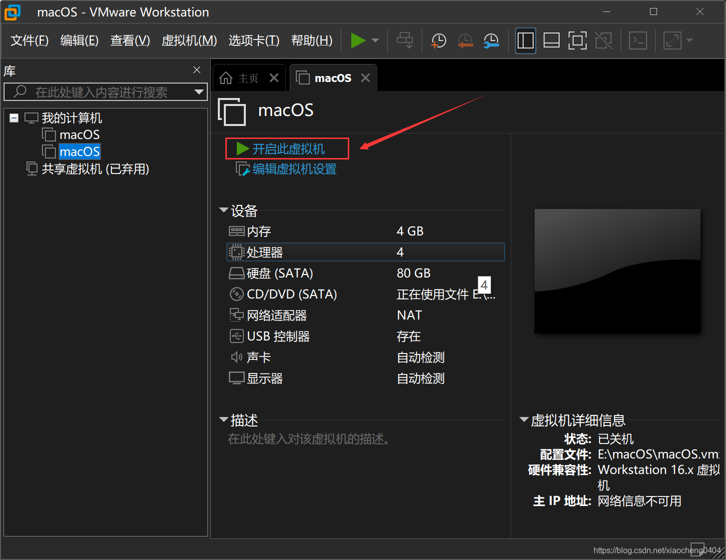726x560 pixels.
Task: Open the power options dropdown arrow
Action: (375, 40)
